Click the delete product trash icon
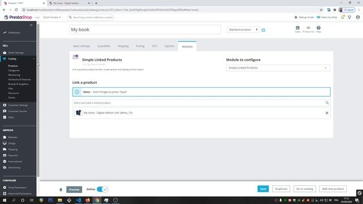363x204 pixels. 61,189
